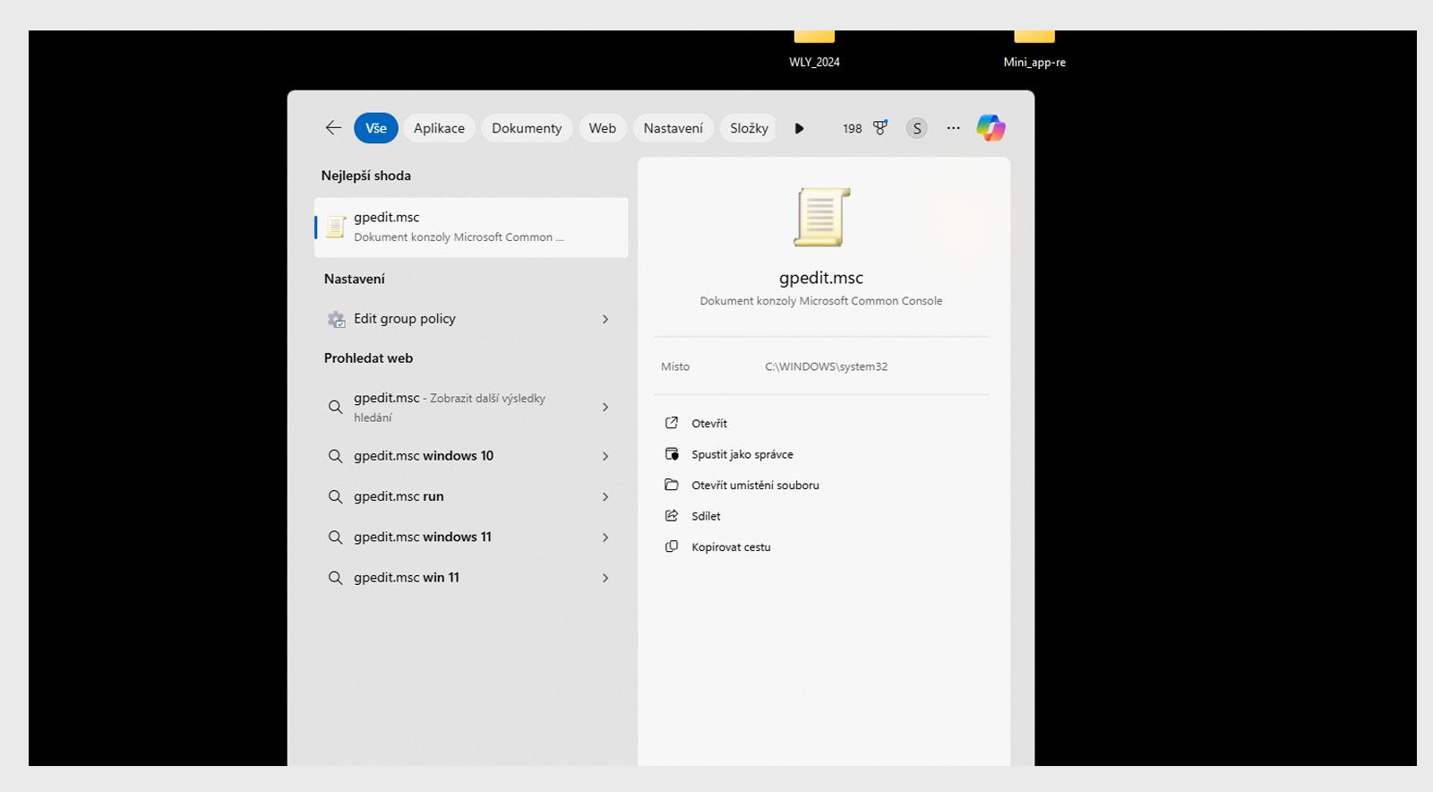The image size is (1433, 792).
Task: Click the Otevřít open icon
Action: [x=672, y=423]
